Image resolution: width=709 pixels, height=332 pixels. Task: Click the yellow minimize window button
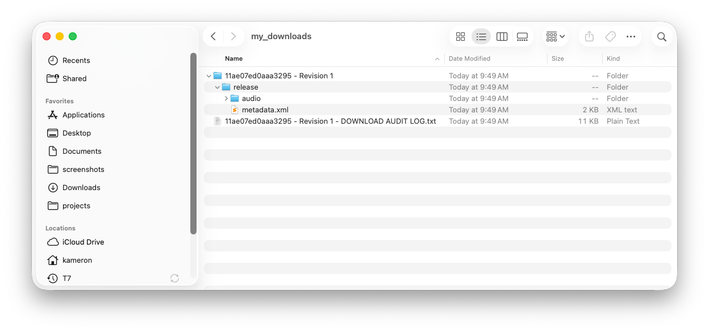(x=60, y=36)
